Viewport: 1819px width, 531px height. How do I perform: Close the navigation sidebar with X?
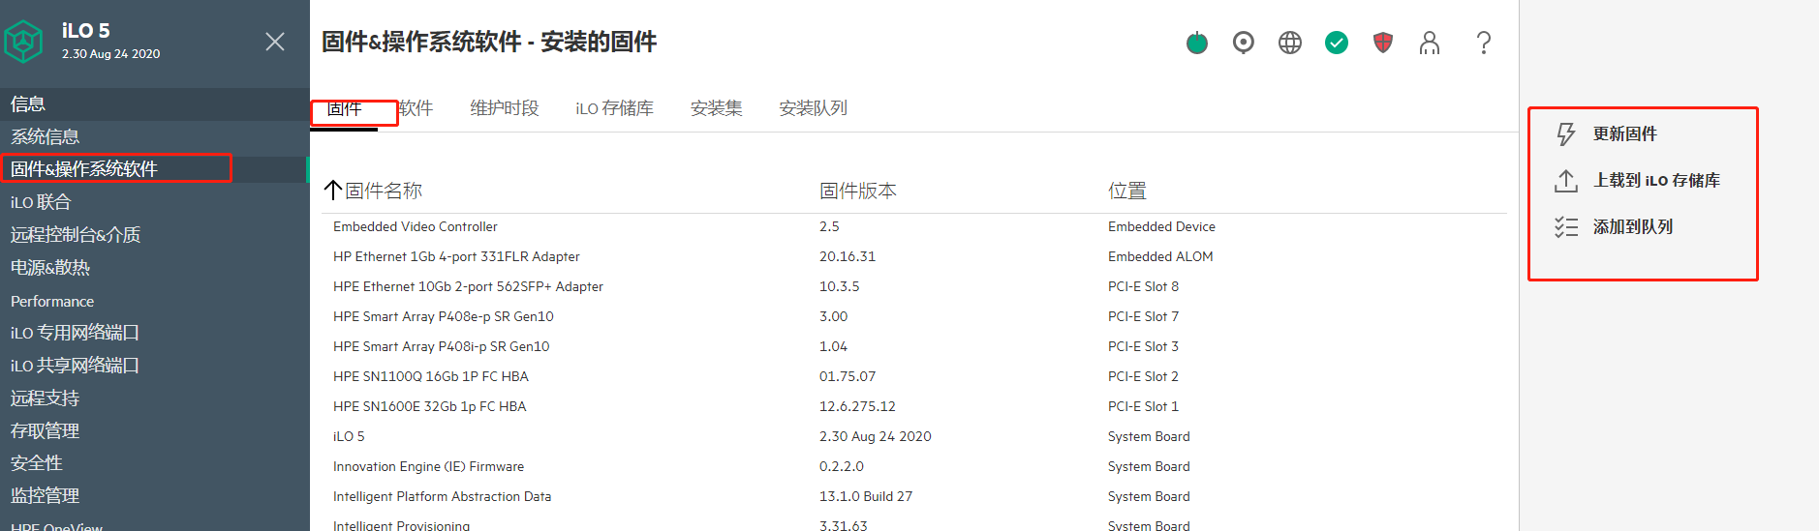pos(275,42)
